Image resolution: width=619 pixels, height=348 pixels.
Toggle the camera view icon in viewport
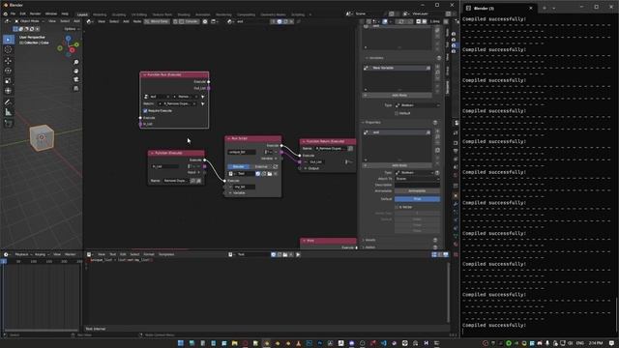coord(75,79)
